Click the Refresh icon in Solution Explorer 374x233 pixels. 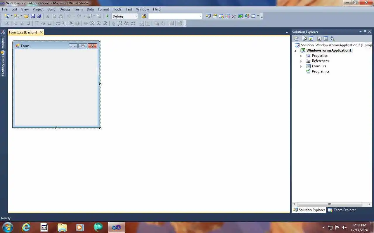[x=311, y=38]
